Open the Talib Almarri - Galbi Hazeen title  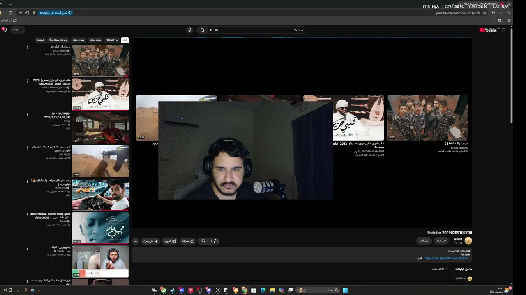coord(51,82)
